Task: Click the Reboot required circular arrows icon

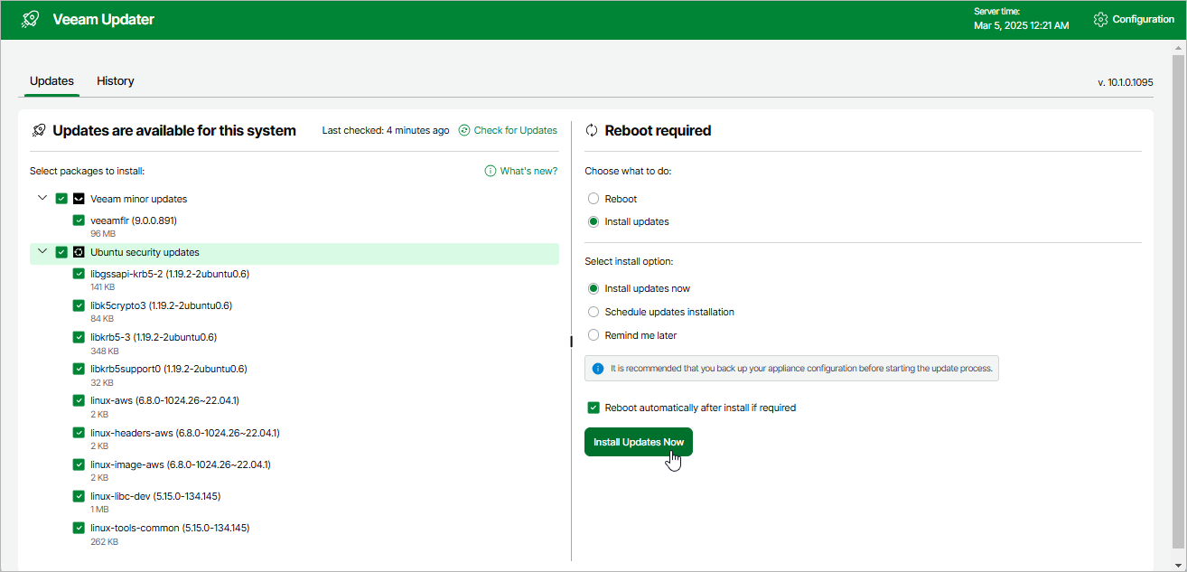Action: (x=593, y=130)
